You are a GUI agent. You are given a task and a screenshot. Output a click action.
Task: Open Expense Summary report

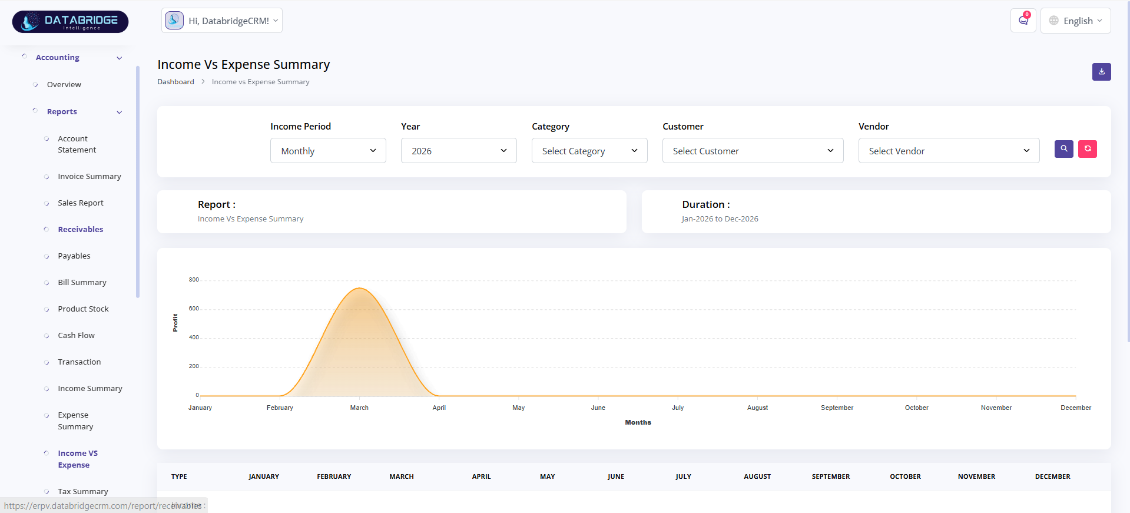click(75, 421)
